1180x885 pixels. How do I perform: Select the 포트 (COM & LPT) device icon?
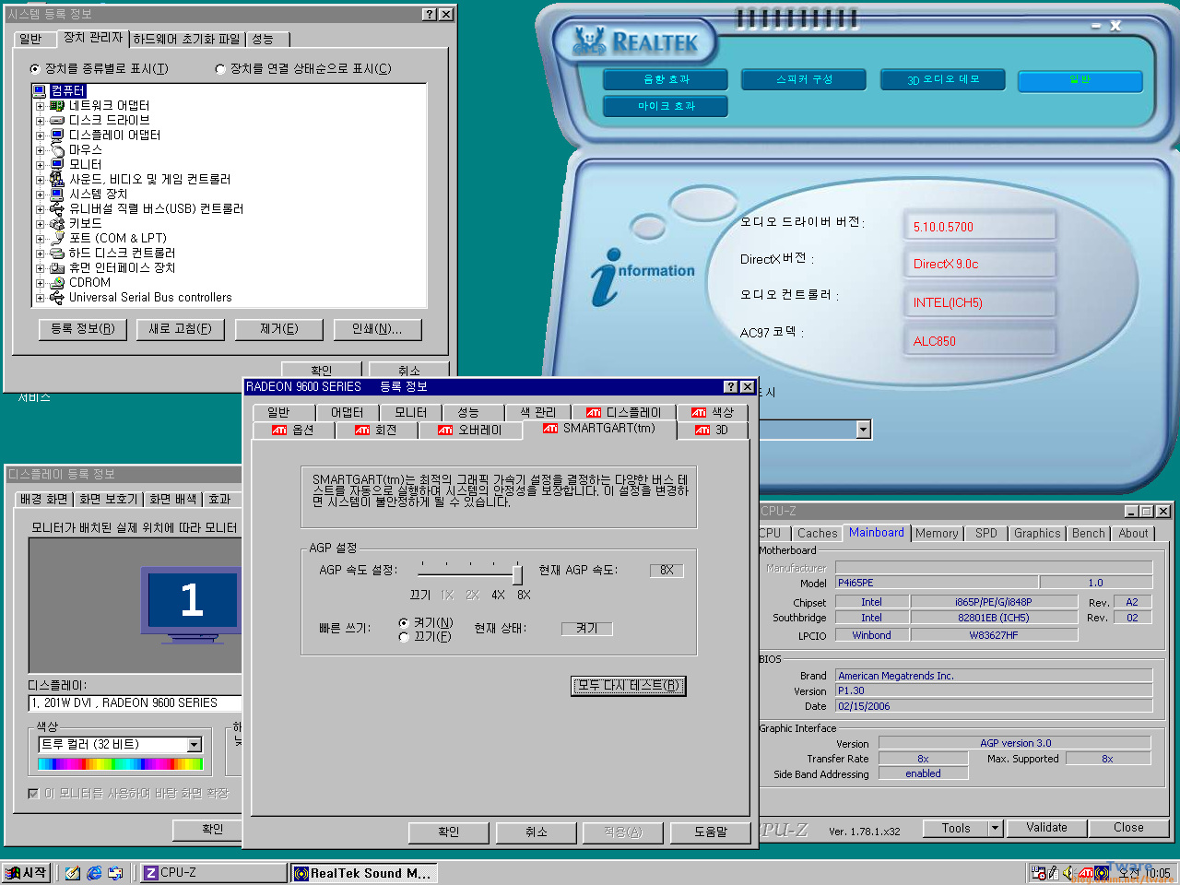57,238
